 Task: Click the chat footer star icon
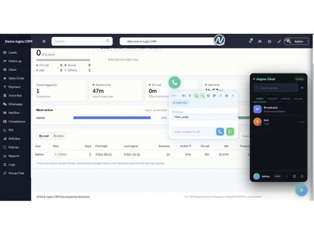(x=302, y=176)
